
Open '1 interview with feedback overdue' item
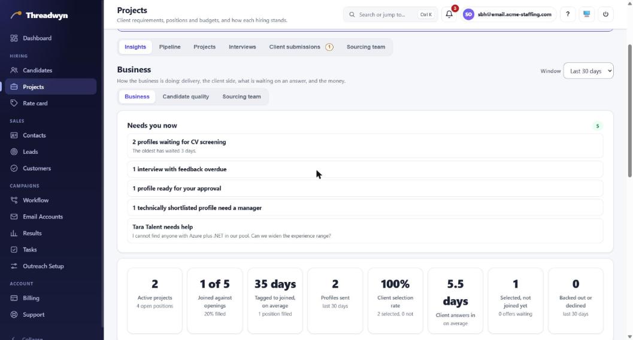coord(365,169)
